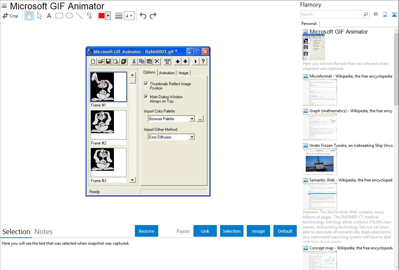Screen dimensions: 399x270
Task: Click the palette browse ellipsis button
Action: (200, 119)
